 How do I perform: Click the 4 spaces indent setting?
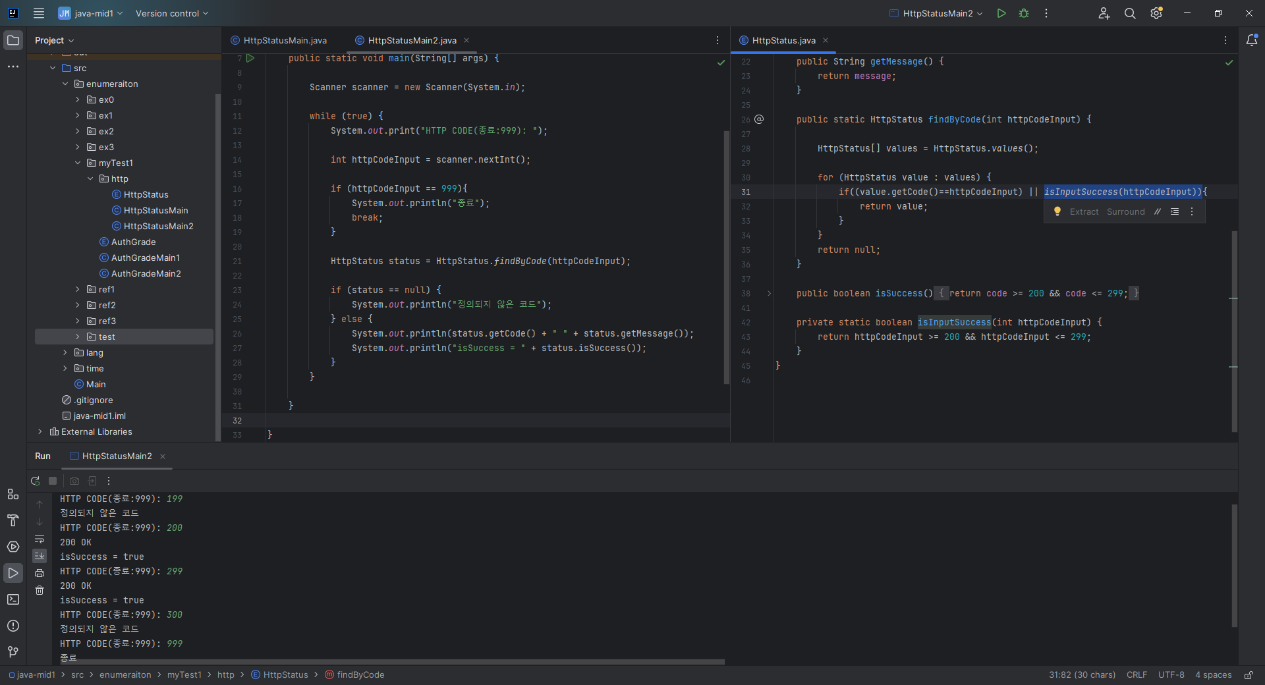pos(1213,675)
